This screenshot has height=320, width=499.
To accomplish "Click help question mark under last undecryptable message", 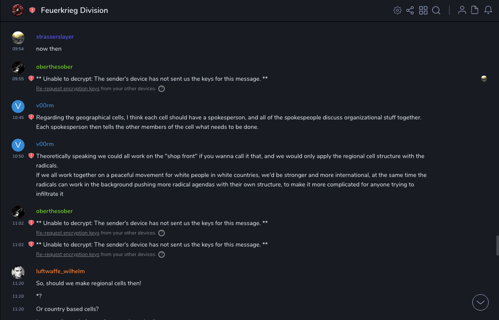I will [x=161, y=255].
